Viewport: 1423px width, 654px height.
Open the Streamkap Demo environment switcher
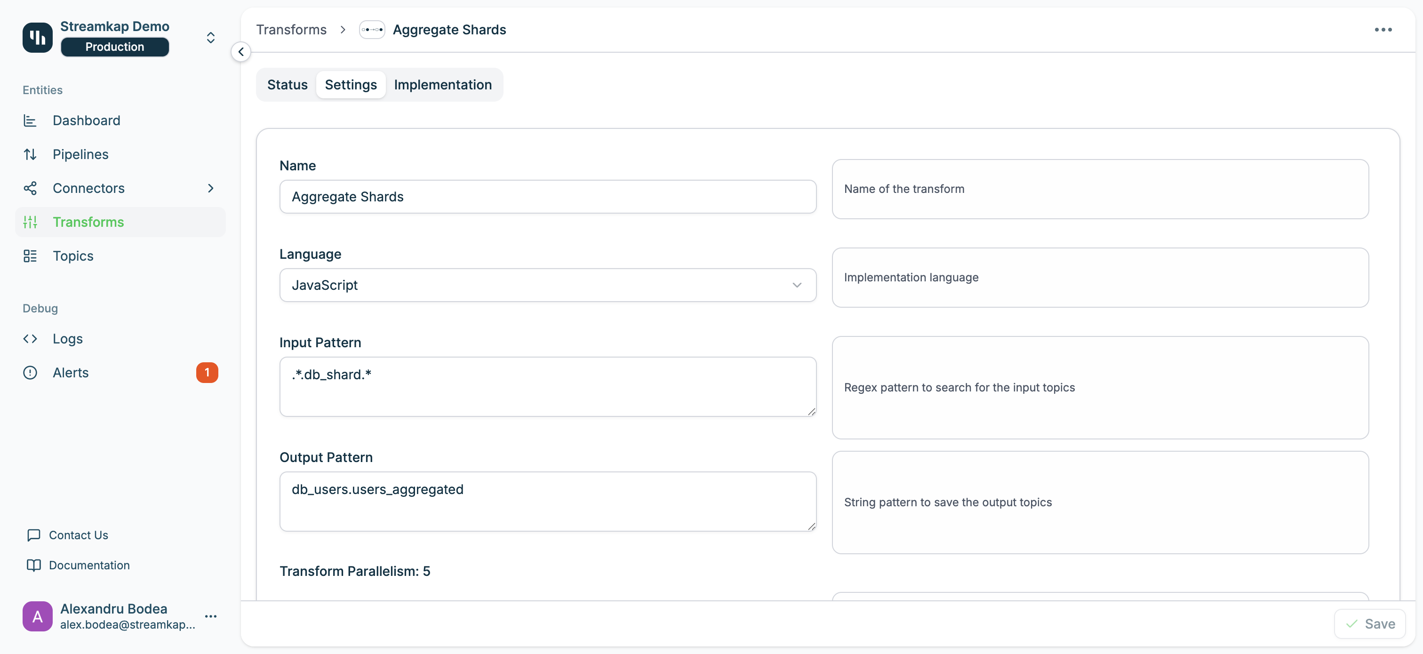pos(210,37)
